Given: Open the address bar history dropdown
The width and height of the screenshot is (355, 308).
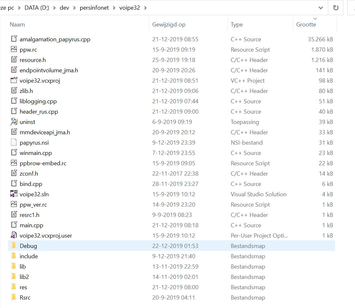Looking at the screenshot, I should (x=321, y=8).
